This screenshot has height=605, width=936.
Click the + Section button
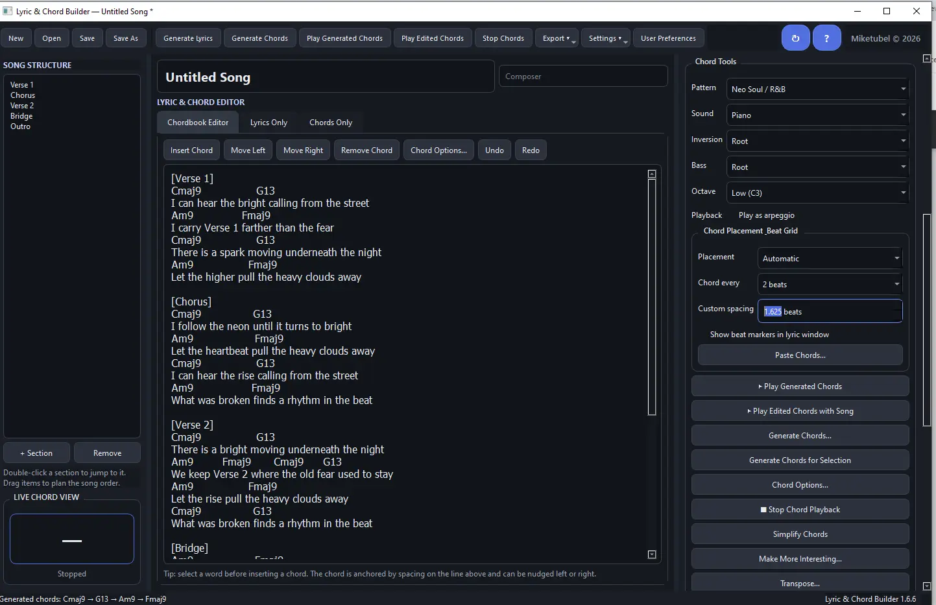[x=37, y=453]
